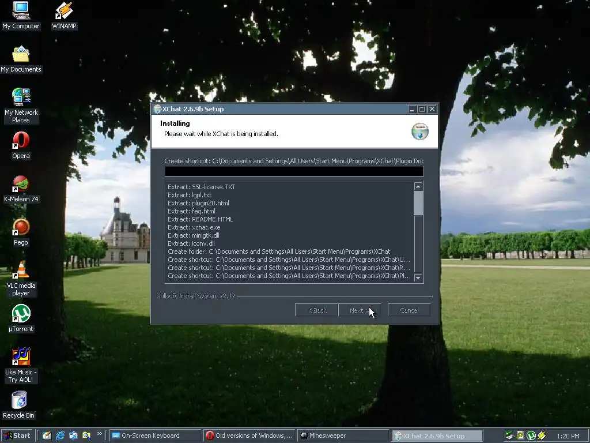Click the disabled Next button

click(x=360, y=310)
